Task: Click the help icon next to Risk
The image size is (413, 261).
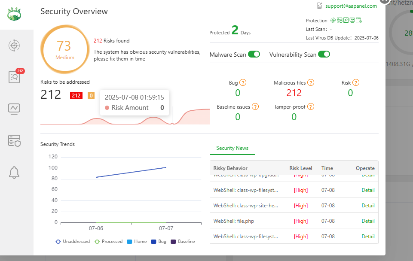Action: coord(356,83)
